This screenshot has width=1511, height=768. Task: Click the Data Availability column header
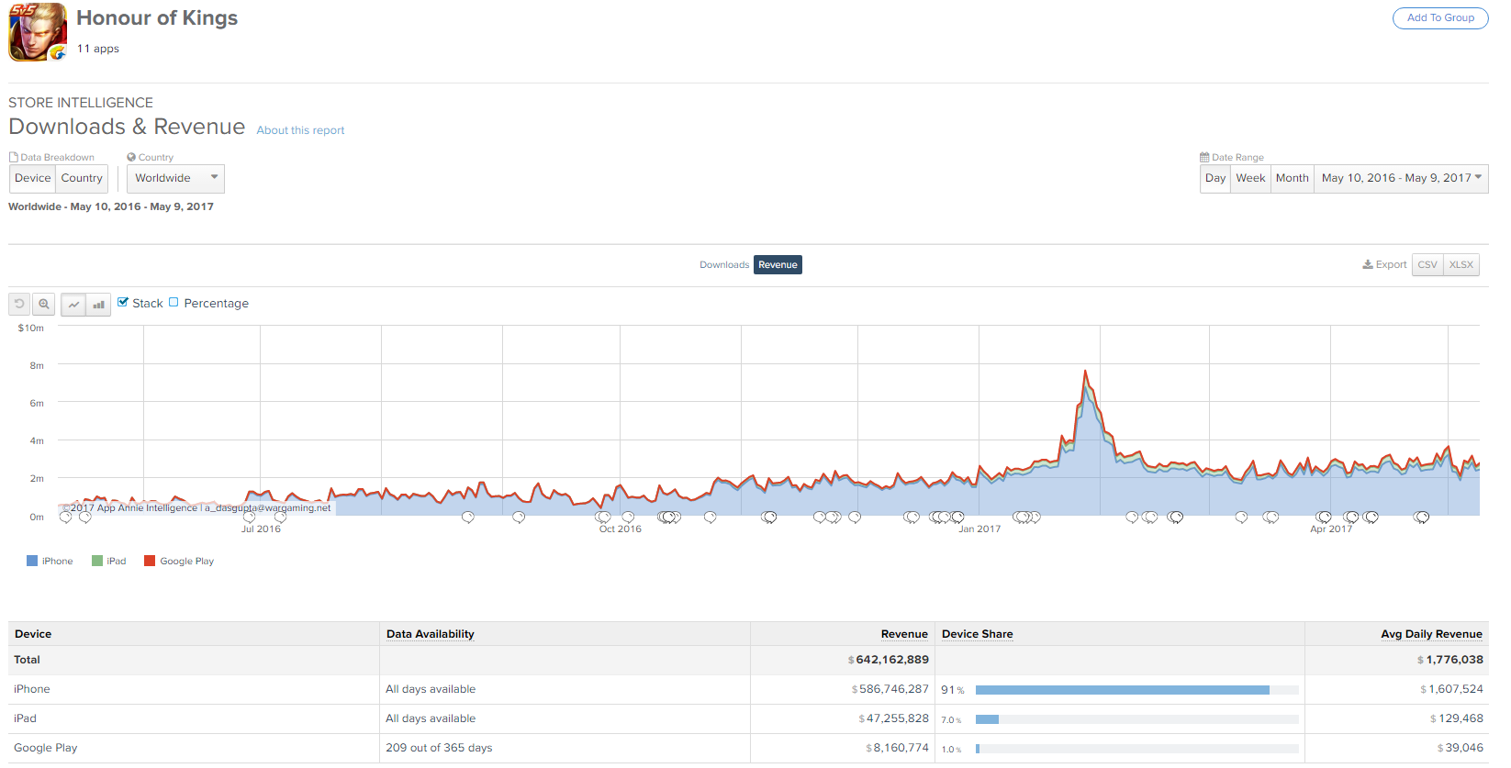tap(431, 634)
